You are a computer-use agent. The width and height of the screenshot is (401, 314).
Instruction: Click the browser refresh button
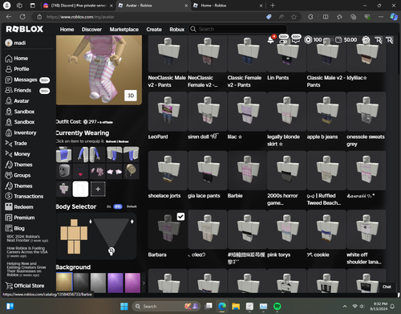point(22,17)
